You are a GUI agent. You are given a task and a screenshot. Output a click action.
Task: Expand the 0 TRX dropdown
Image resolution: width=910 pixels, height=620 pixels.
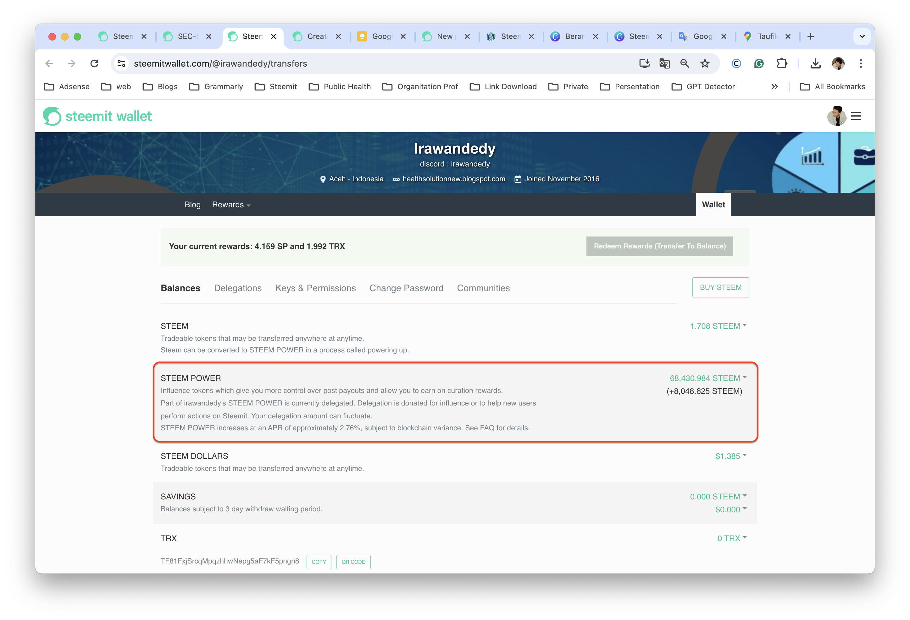731,538
